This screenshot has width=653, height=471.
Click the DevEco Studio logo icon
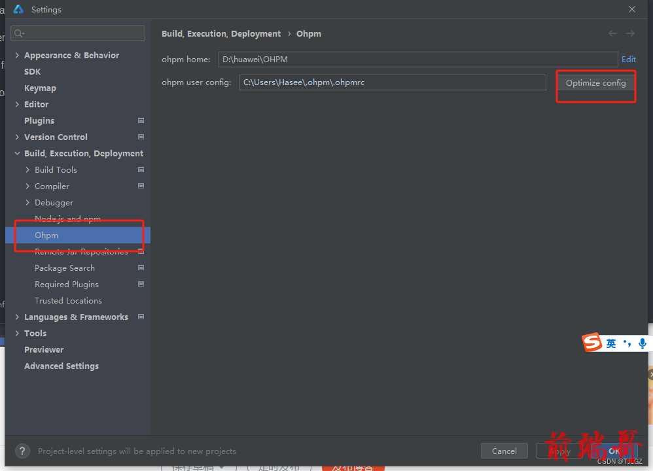[18, 9]
